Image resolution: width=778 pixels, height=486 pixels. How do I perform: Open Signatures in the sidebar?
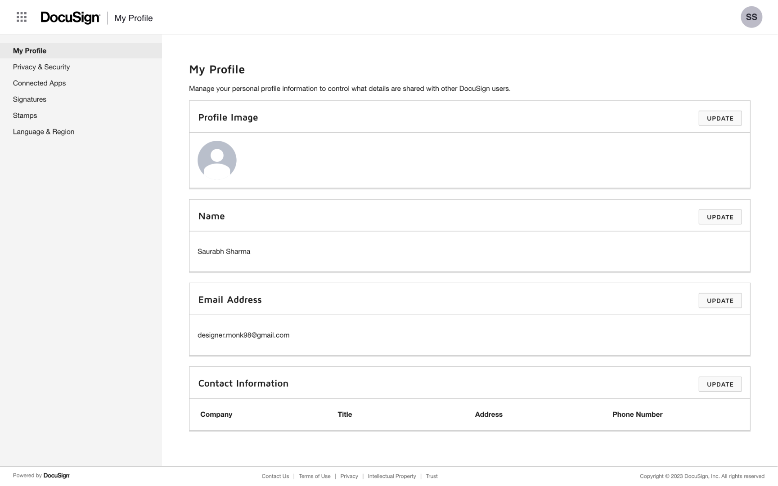(30, 99)
